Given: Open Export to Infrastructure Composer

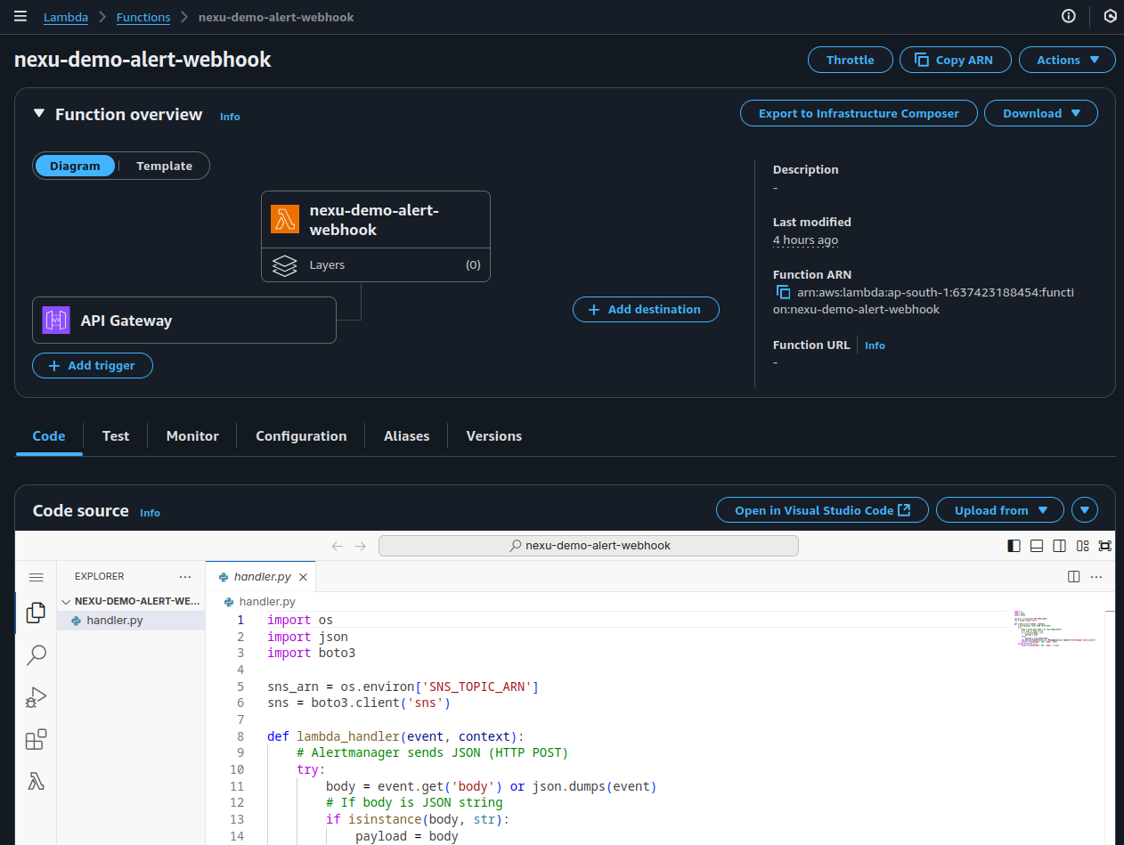Looking at the screenshot, I should [858, 113].
